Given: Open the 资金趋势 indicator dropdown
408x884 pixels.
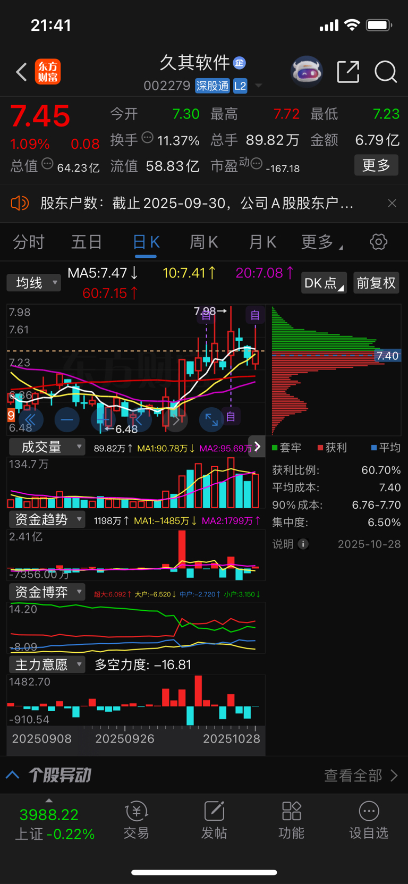Looking at the screenshot, I should 47,519.
